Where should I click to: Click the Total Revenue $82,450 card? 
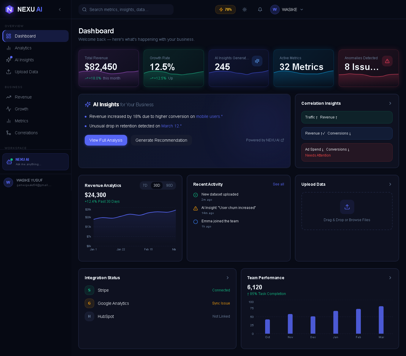pyautogui.click(x=108, y=68)
